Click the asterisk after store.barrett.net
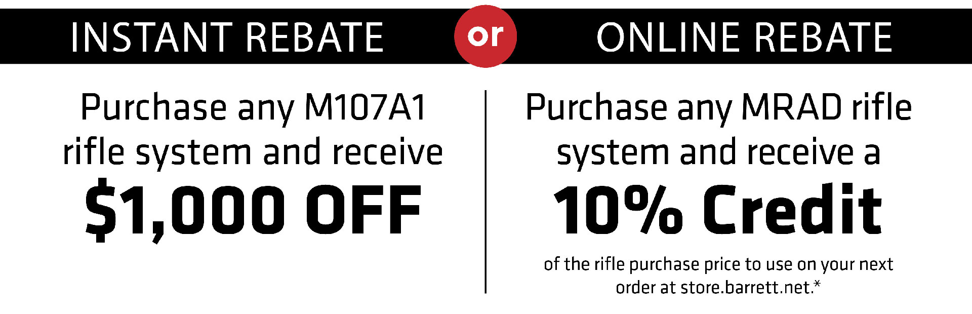 (x=817, y=285)
